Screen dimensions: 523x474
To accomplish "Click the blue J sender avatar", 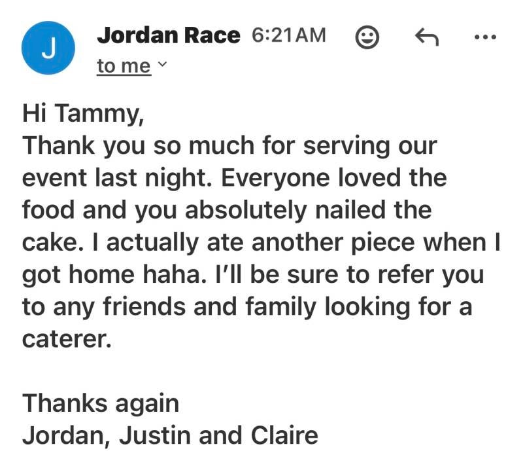I will tap(48, 49).
